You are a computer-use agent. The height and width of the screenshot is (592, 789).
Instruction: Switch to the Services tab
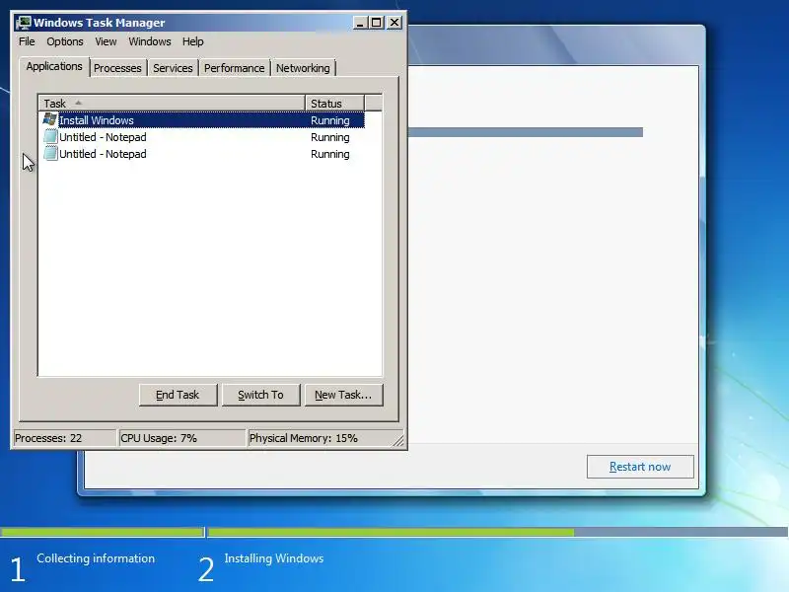tap(173, 68)
